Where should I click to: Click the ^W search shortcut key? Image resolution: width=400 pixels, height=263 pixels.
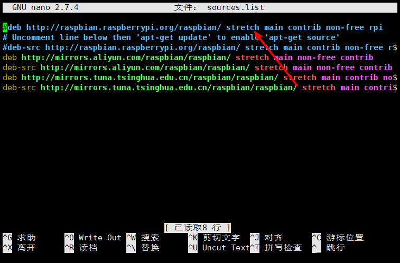coord(131,238)
